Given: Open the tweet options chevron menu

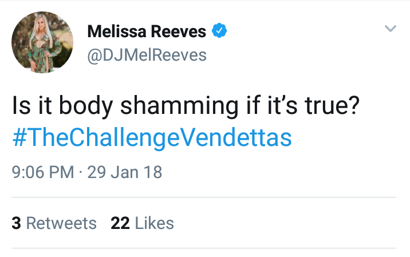Looking at the screenshot, I should pyautogui.click(x=391, y=28).
